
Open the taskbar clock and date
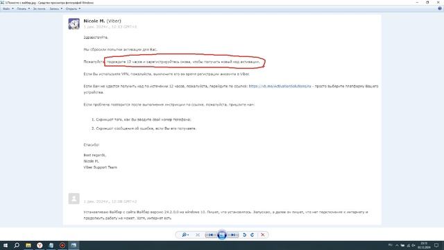424,245
